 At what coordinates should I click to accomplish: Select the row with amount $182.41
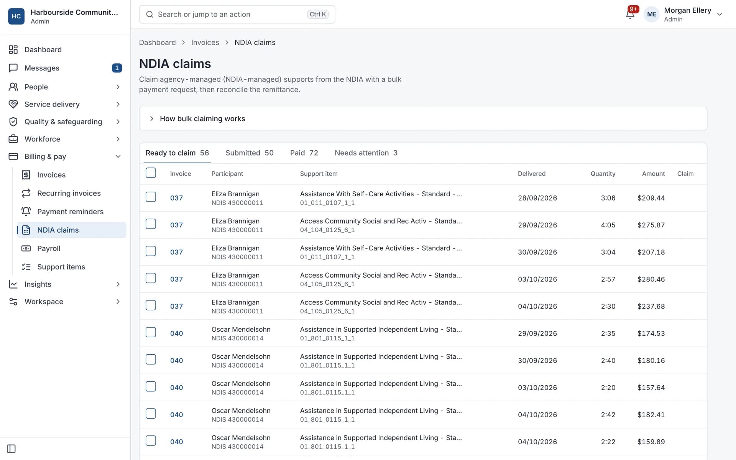[x=151, y=414]
